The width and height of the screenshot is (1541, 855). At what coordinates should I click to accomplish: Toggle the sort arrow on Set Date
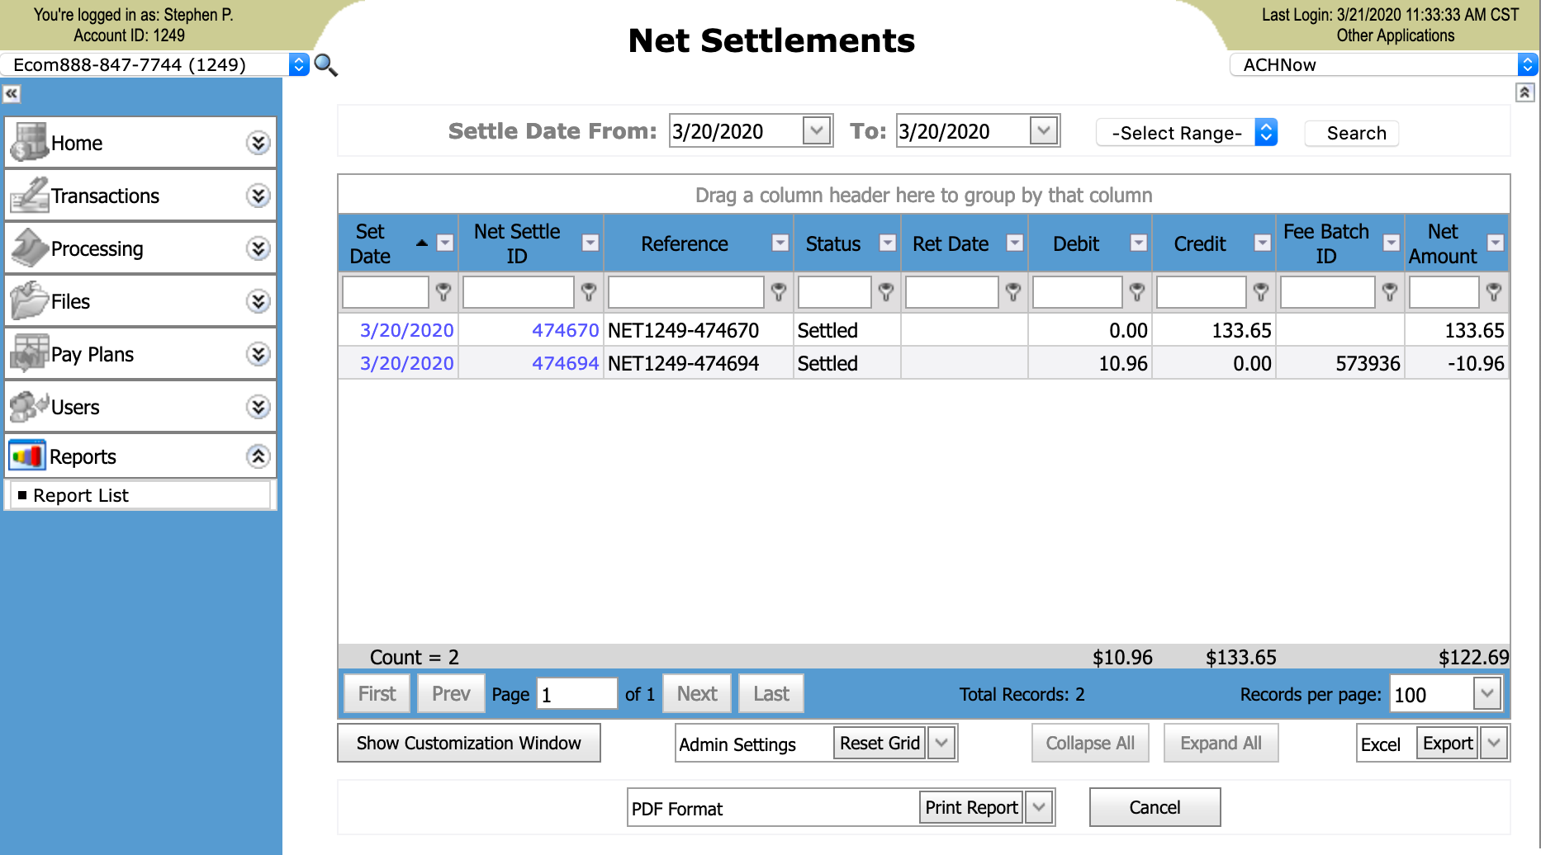click(x=422, y=243)
